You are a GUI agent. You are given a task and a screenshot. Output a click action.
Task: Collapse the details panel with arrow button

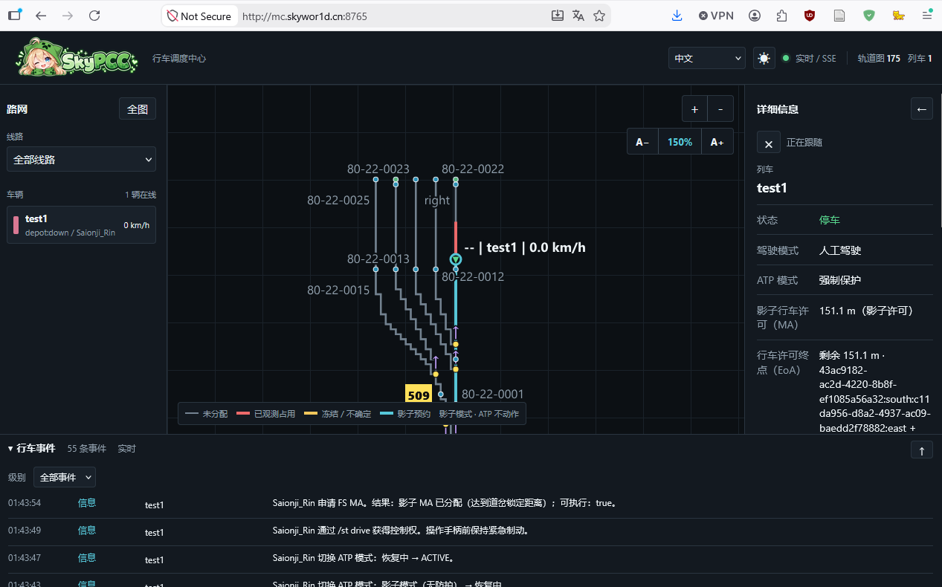coord(922,109)
